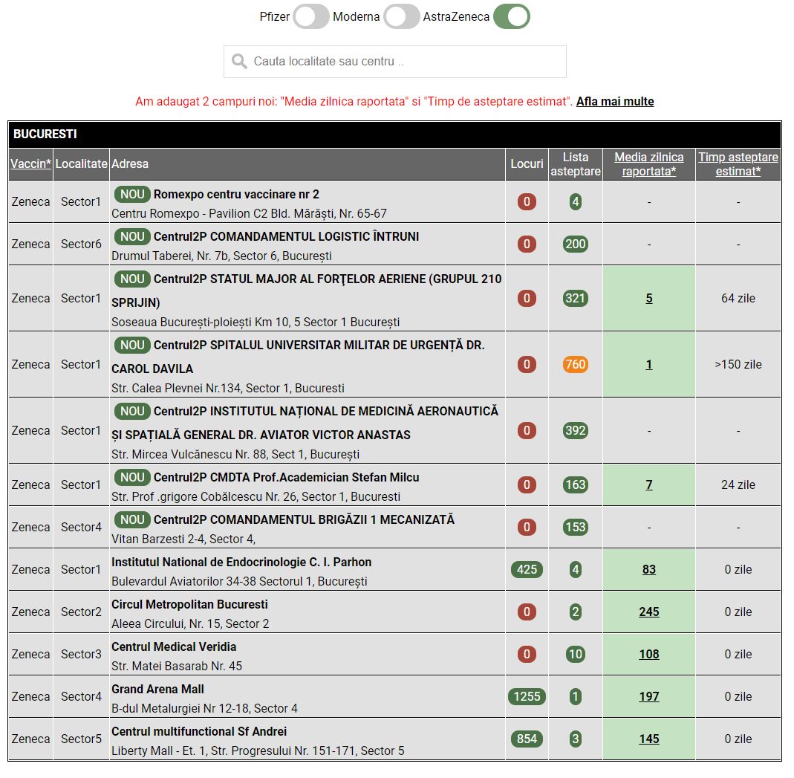Click the 'Lista asteptare' column header
The height and width of the screenshot is (778, 794).
click(x=576, y=164)
